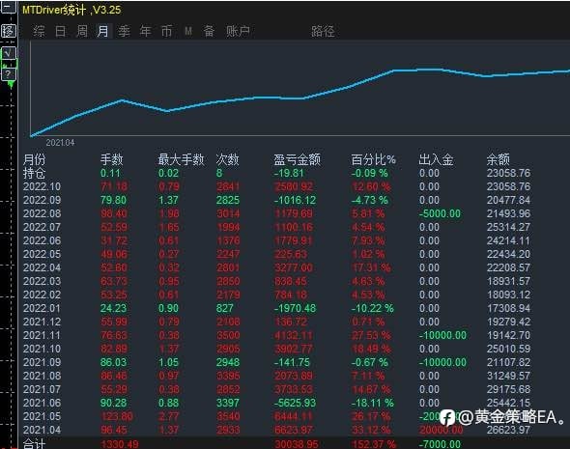This screenshot has height=449, width=570.
Task: Click the 盈亏金额 column header
Action: [x=297, y=159]
